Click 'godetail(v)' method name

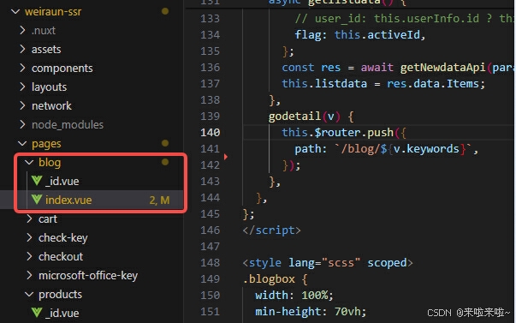pyautogui.click(x=305, y=117)
